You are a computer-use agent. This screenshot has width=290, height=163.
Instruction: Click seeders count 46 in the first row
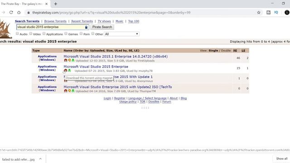238,58
